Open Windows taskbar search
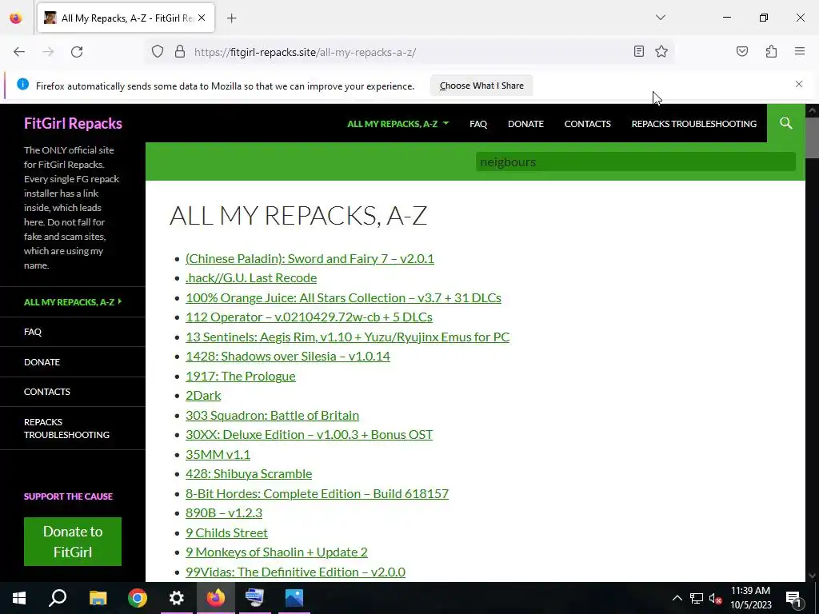Image resolution: width=819 pixels, height=614 pixels. 58,598
